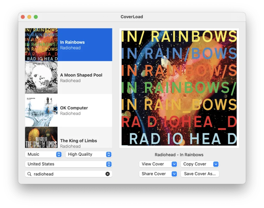Click the High Quality popup stepper arrows
The image size is (264, 208).
[x=109, y=154]
